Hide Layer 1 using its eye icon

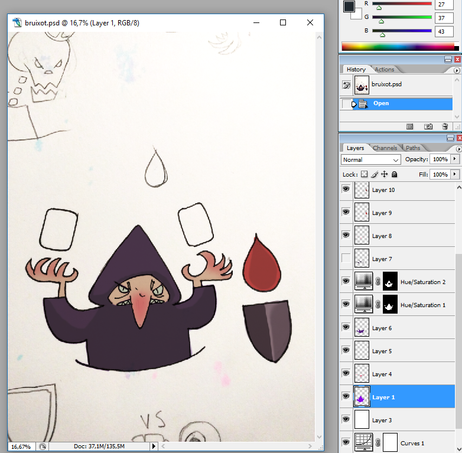click(x=346, y=396)
